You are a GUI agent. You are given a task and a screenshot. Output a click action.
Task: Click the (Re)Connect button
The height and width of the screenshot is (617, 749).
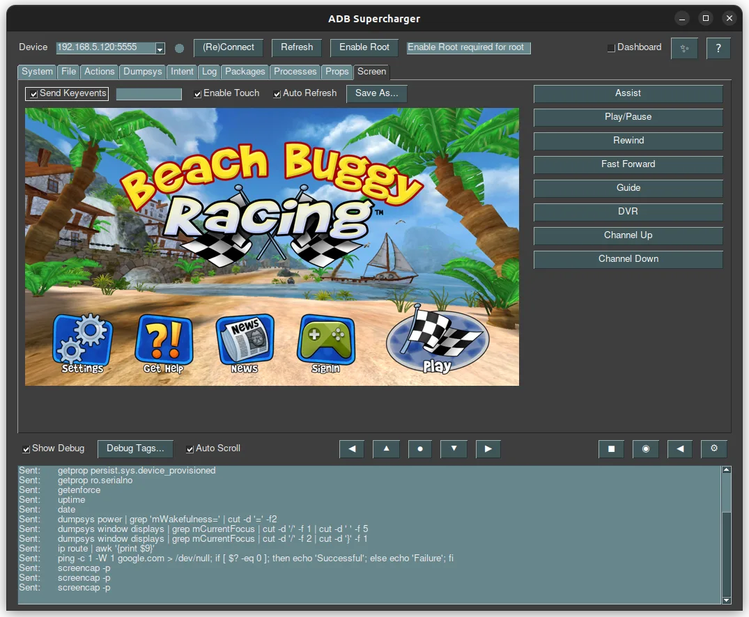[x=229, y=48]
